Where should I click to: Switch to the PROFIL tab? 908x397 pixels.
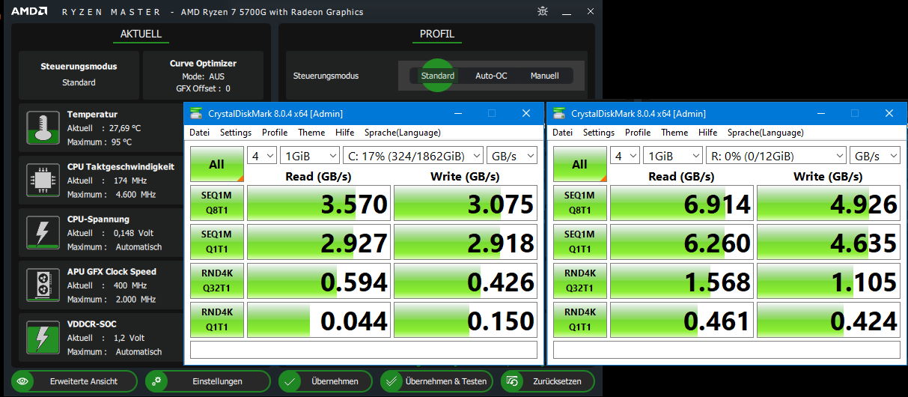point(437,34)
